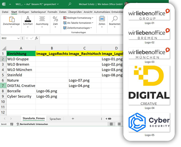Select the Einrichtung header cell
The height and width of the screenshot is (147, 181).
coord(21,54)
